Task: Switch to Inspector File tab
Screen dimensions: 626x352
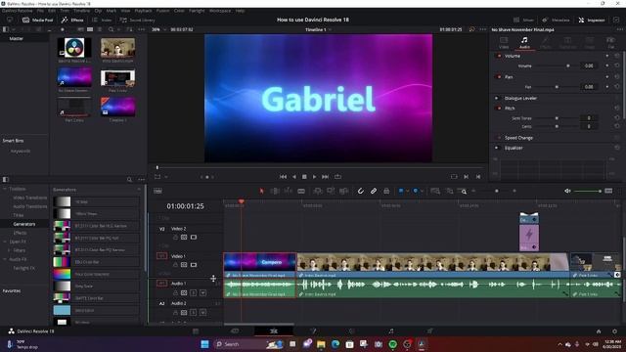Action: [x=610, y=43]
